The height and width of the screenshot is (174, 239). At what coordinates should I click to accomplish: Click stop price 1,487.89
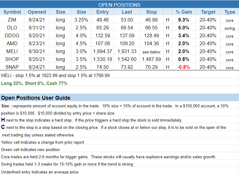tap(151, 59)
